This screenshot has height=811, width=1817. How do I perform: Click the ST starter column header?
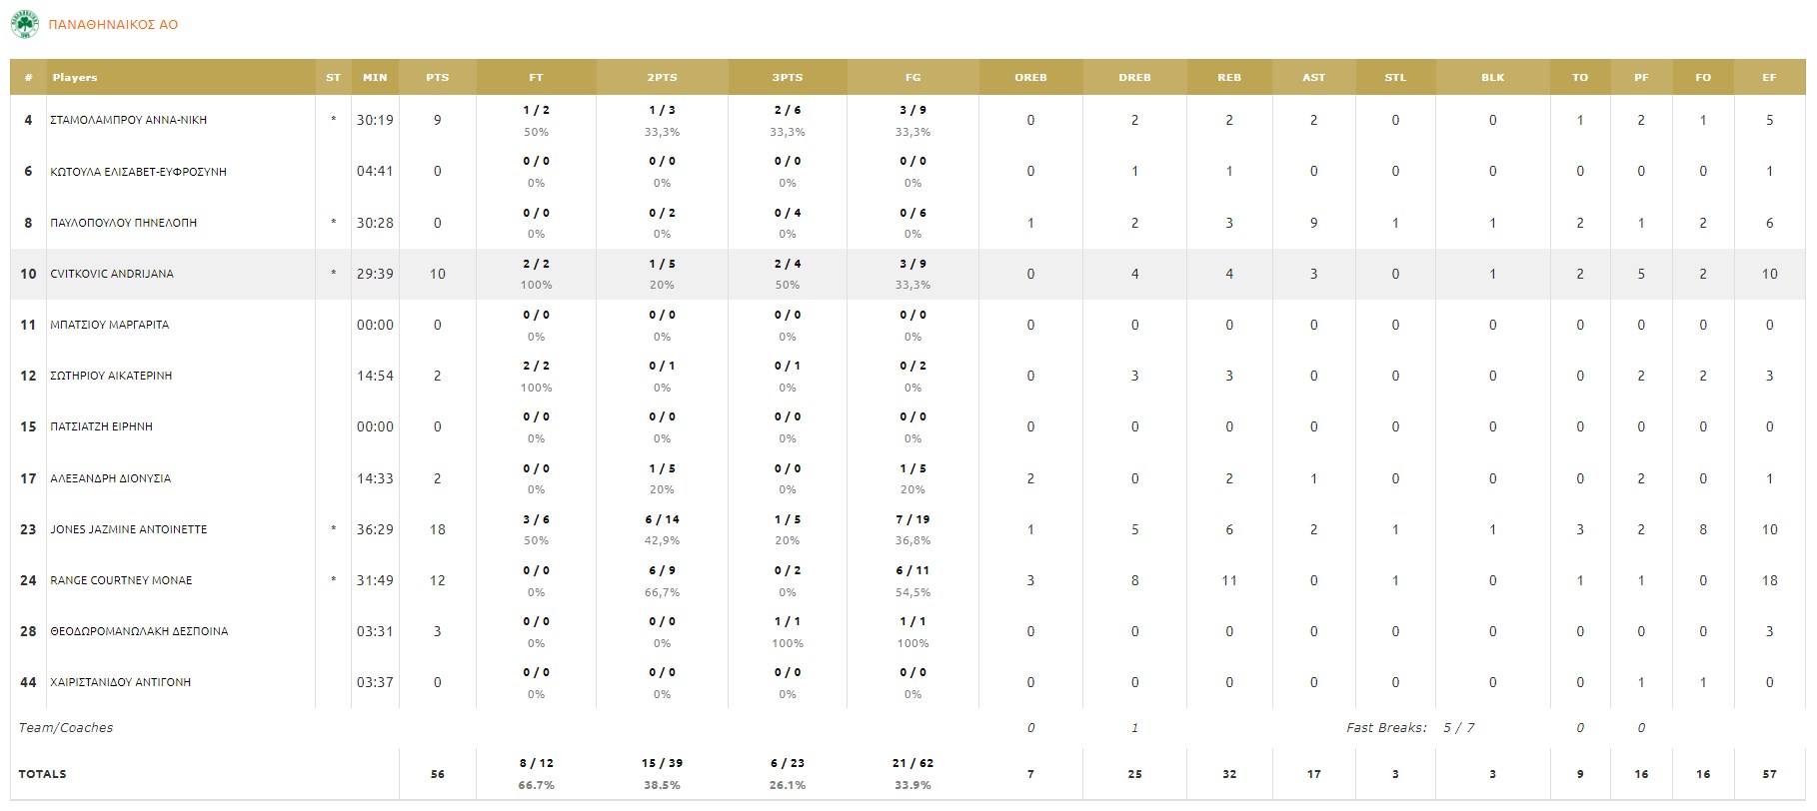tap(333, 77)
